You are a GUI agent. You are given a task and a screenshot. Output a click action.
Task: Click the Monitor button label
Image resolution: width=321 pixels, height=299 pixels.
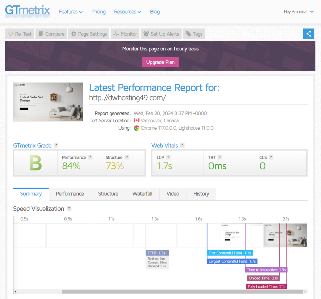click(x=129, y=34)
